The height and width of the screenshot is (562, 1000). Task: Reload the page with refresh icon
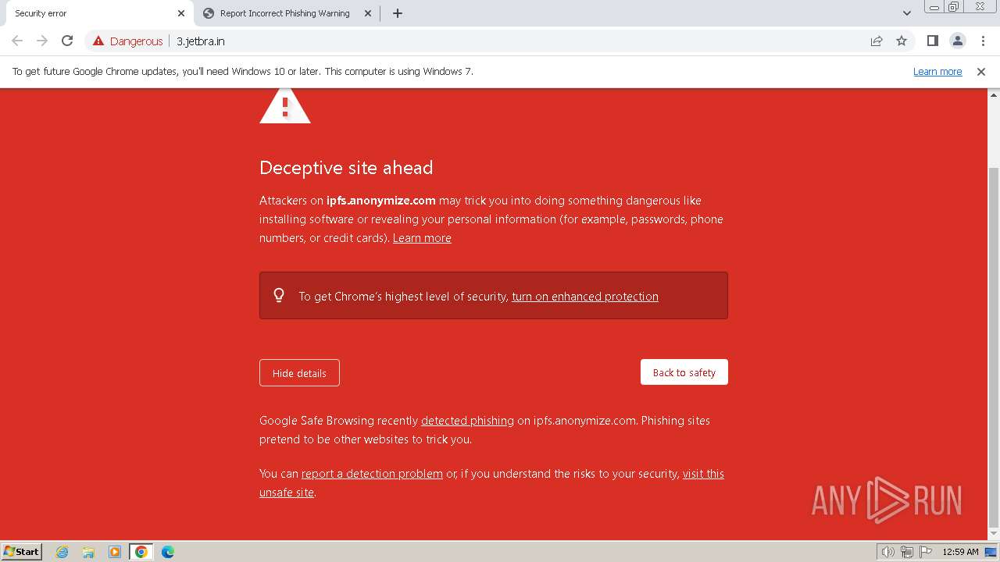67,41
